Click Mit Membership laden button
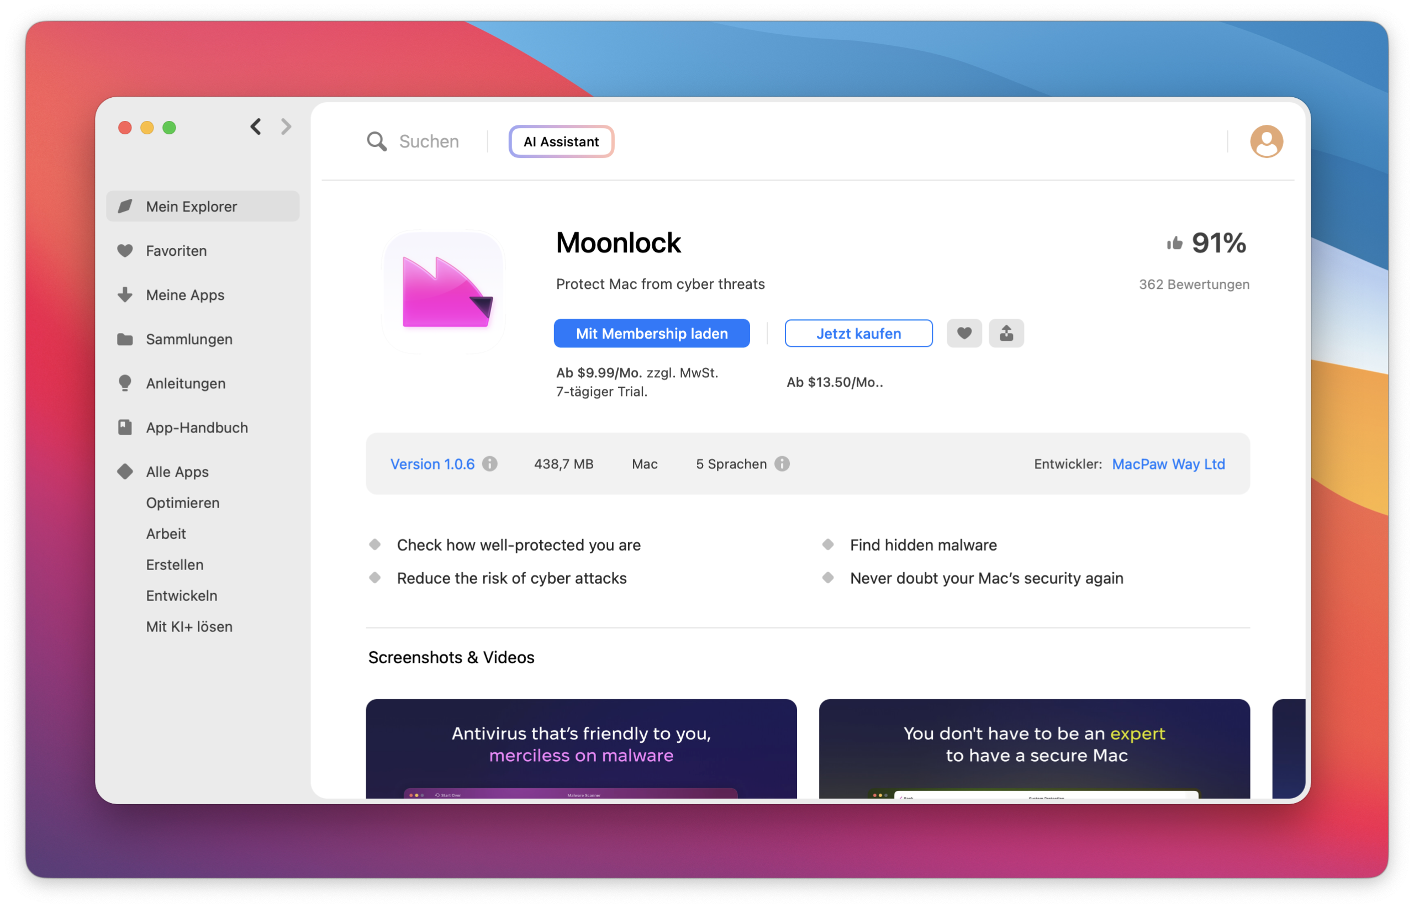 652,333
